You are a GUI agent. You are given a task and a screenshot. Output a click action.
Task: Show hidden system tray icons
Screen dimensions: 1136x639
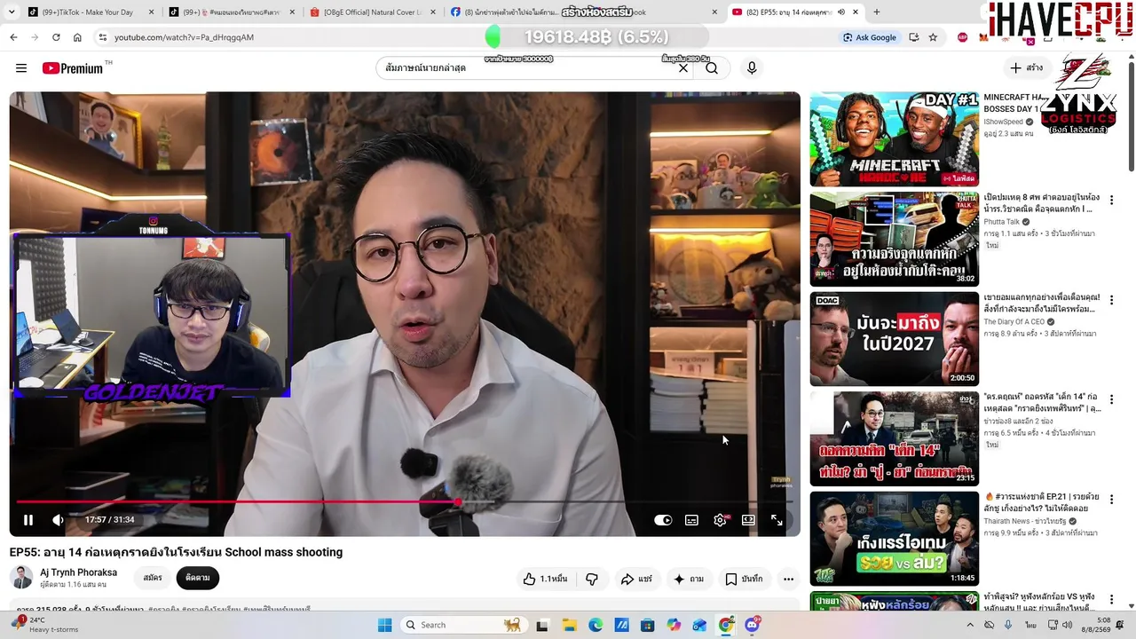click(969, 625)
